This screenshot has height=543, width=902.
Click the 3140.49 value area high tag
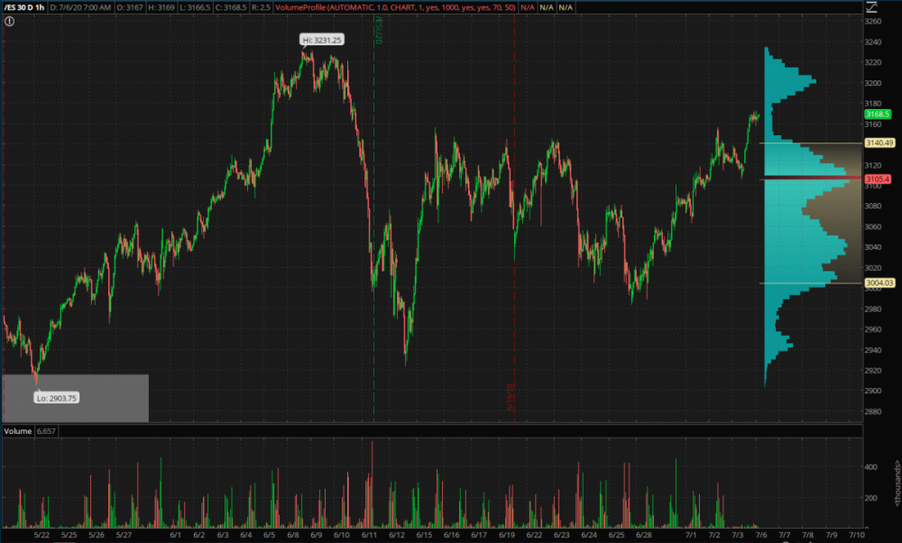[x=879, y=143]
